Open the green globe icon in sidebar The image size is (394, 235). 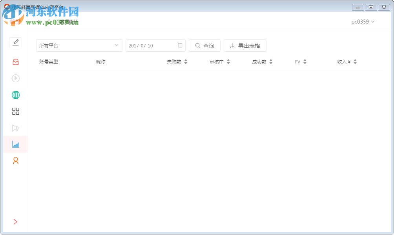tap(16, 95)
